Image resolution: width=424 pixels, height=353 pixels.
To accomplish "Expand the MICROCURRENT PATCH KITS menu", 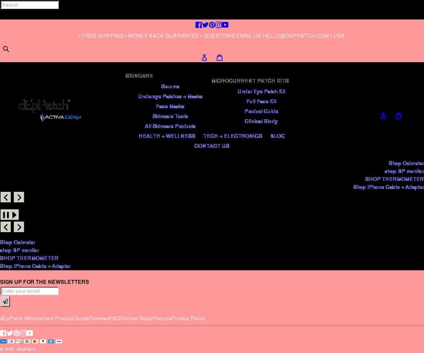I will [x=250, y=81].
